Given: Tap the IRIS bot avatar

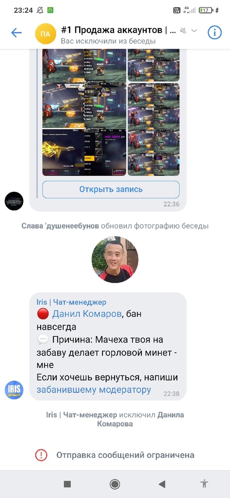Looking at the screenshot, I should [x=14, y=390].
